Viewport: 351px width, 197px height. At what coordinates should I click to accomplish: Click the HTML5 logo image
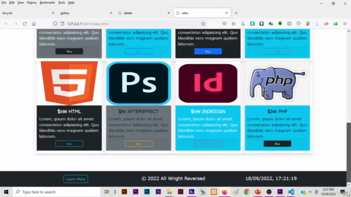tap(69, 83)
